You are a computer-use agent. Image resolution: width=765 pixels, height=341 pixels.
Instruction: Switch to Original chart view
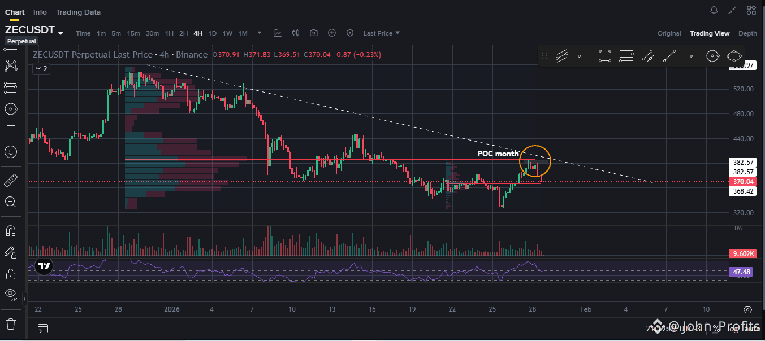pyautogui.click(x=669, y=33)
